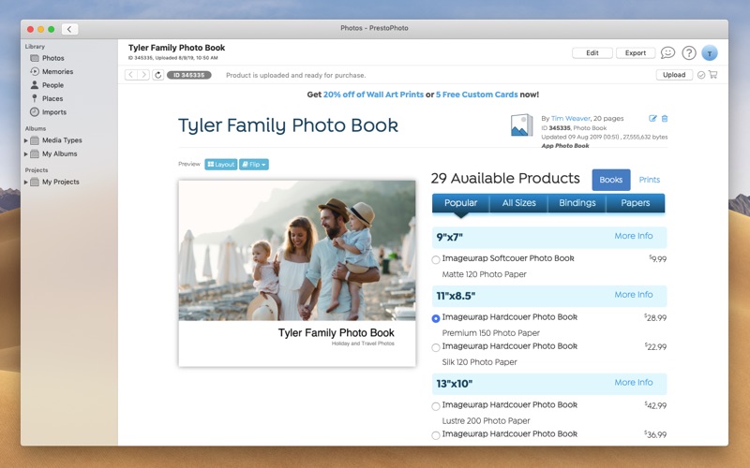Viewport: 750px width, 468px height.
Task: Click the '29 Available Products' heading
Action: [x=505, y=179]
